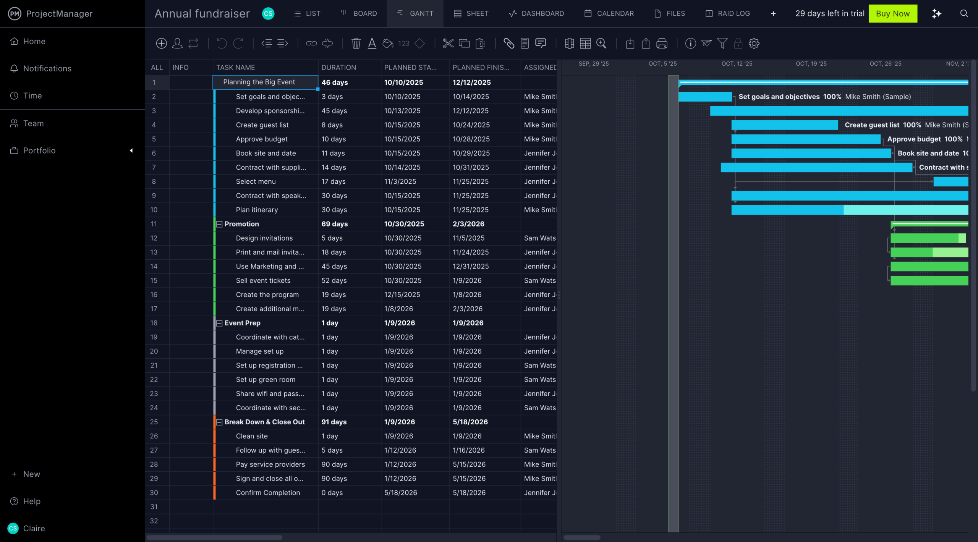
Task: Lock the sheet with the padlock toggle
Action: [738, 43]
